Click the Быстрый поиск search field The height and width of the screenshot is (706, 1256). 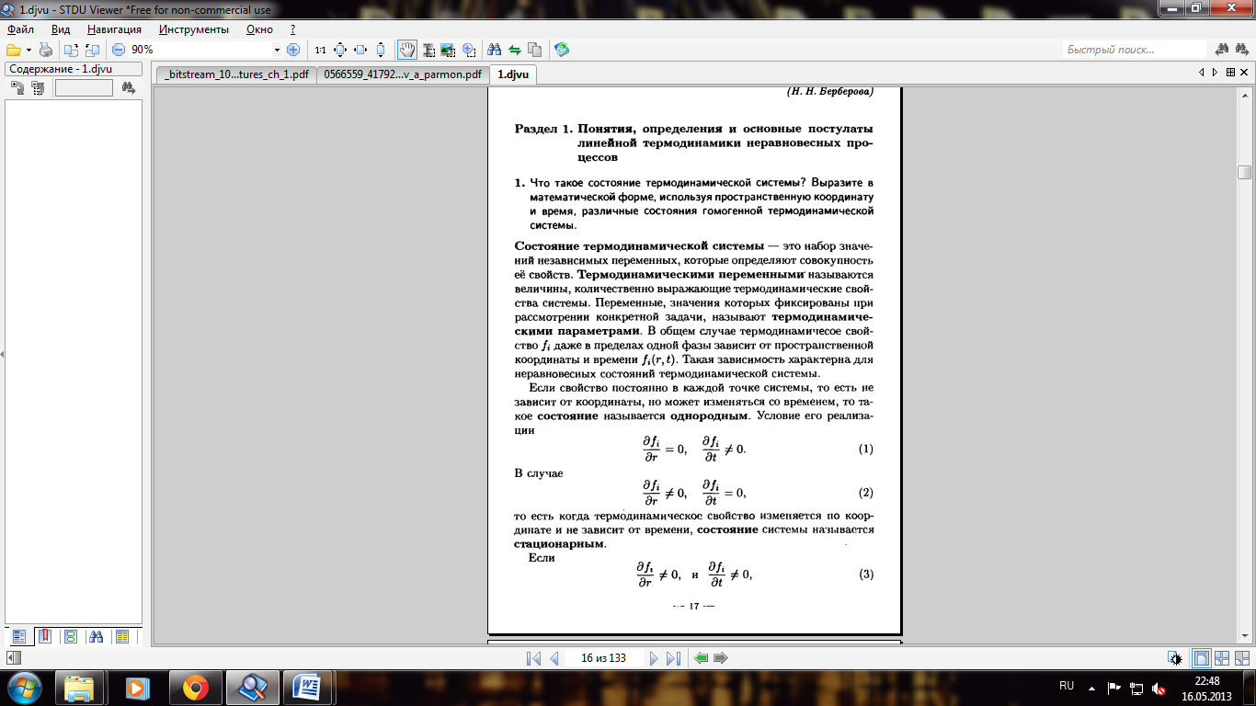(x=1135, y=50)
